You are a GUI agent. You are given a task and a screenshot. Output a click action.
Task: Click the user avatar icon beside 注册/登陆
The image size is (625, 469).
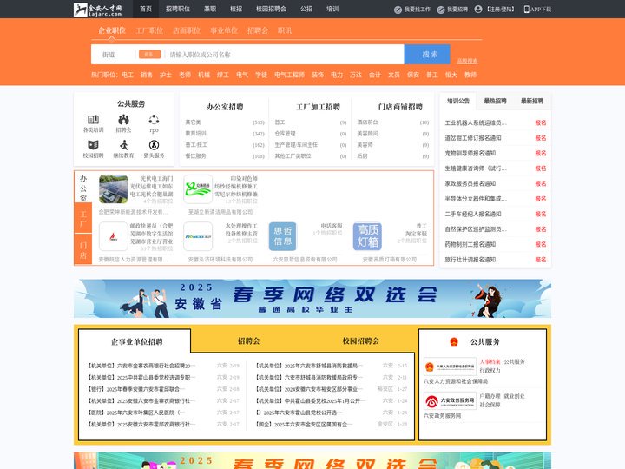pos(478,10)
